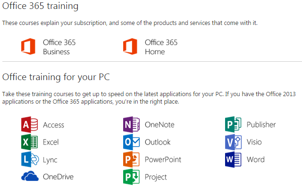This screenshot has height=188, width=302.
Task: Click the Visio diagram icon
Action: coord(233,142)
